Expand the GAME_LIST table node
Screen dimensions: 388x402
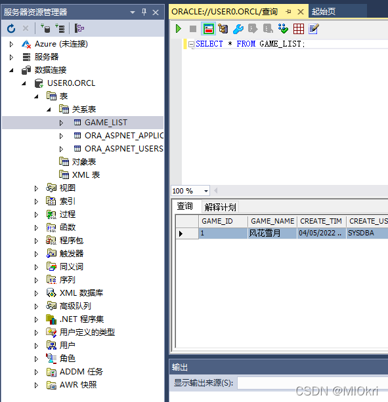[x=61, y=123]
